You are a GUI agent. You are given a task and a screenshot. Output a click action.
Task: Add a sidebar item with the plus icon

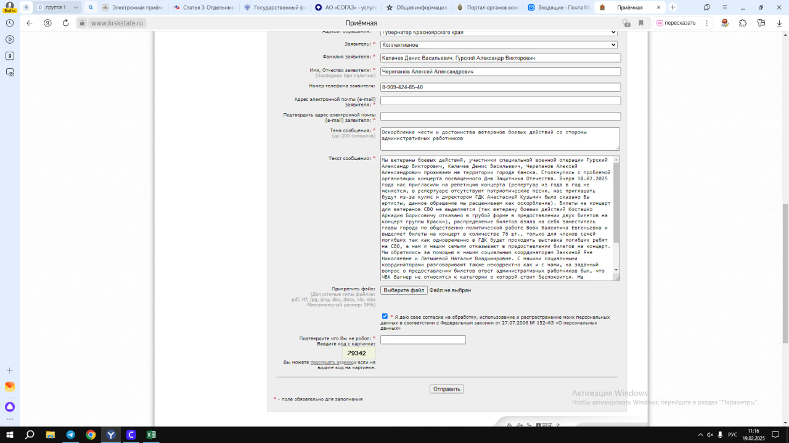point(10,370)
